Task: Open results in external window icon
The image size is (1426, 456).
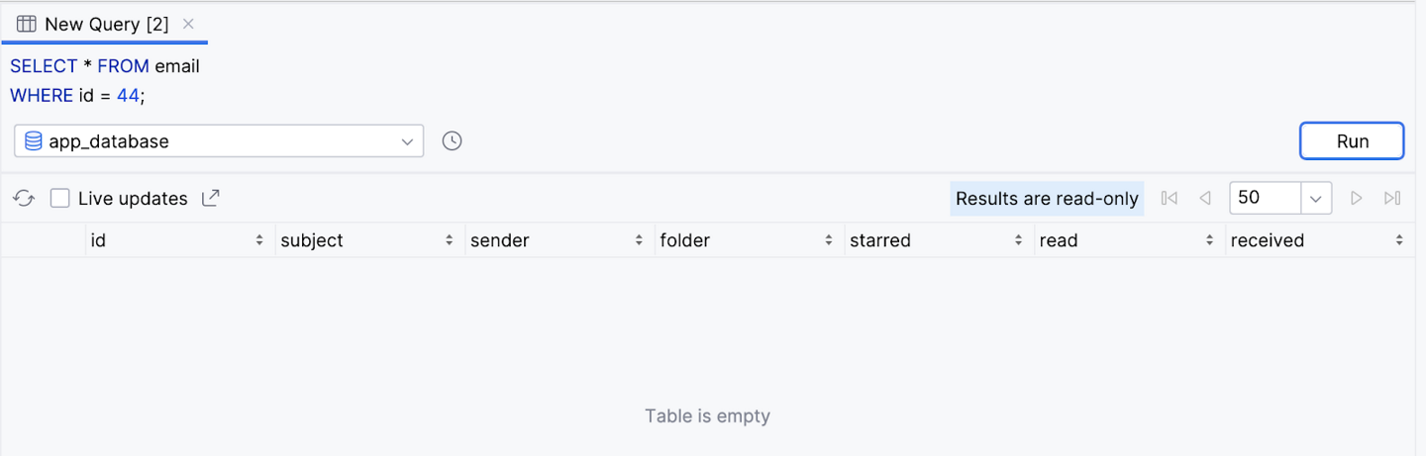Action: (x=210, y=198)
